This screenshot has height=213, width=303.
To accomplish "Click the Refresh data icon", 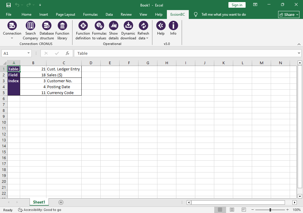I will (x=144, y=25).
